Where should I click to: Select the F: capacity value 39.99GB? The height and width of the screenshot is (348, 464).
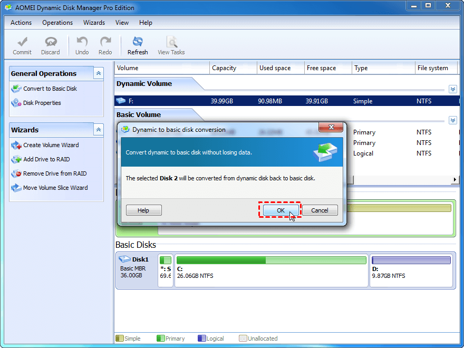click(222, 101)
